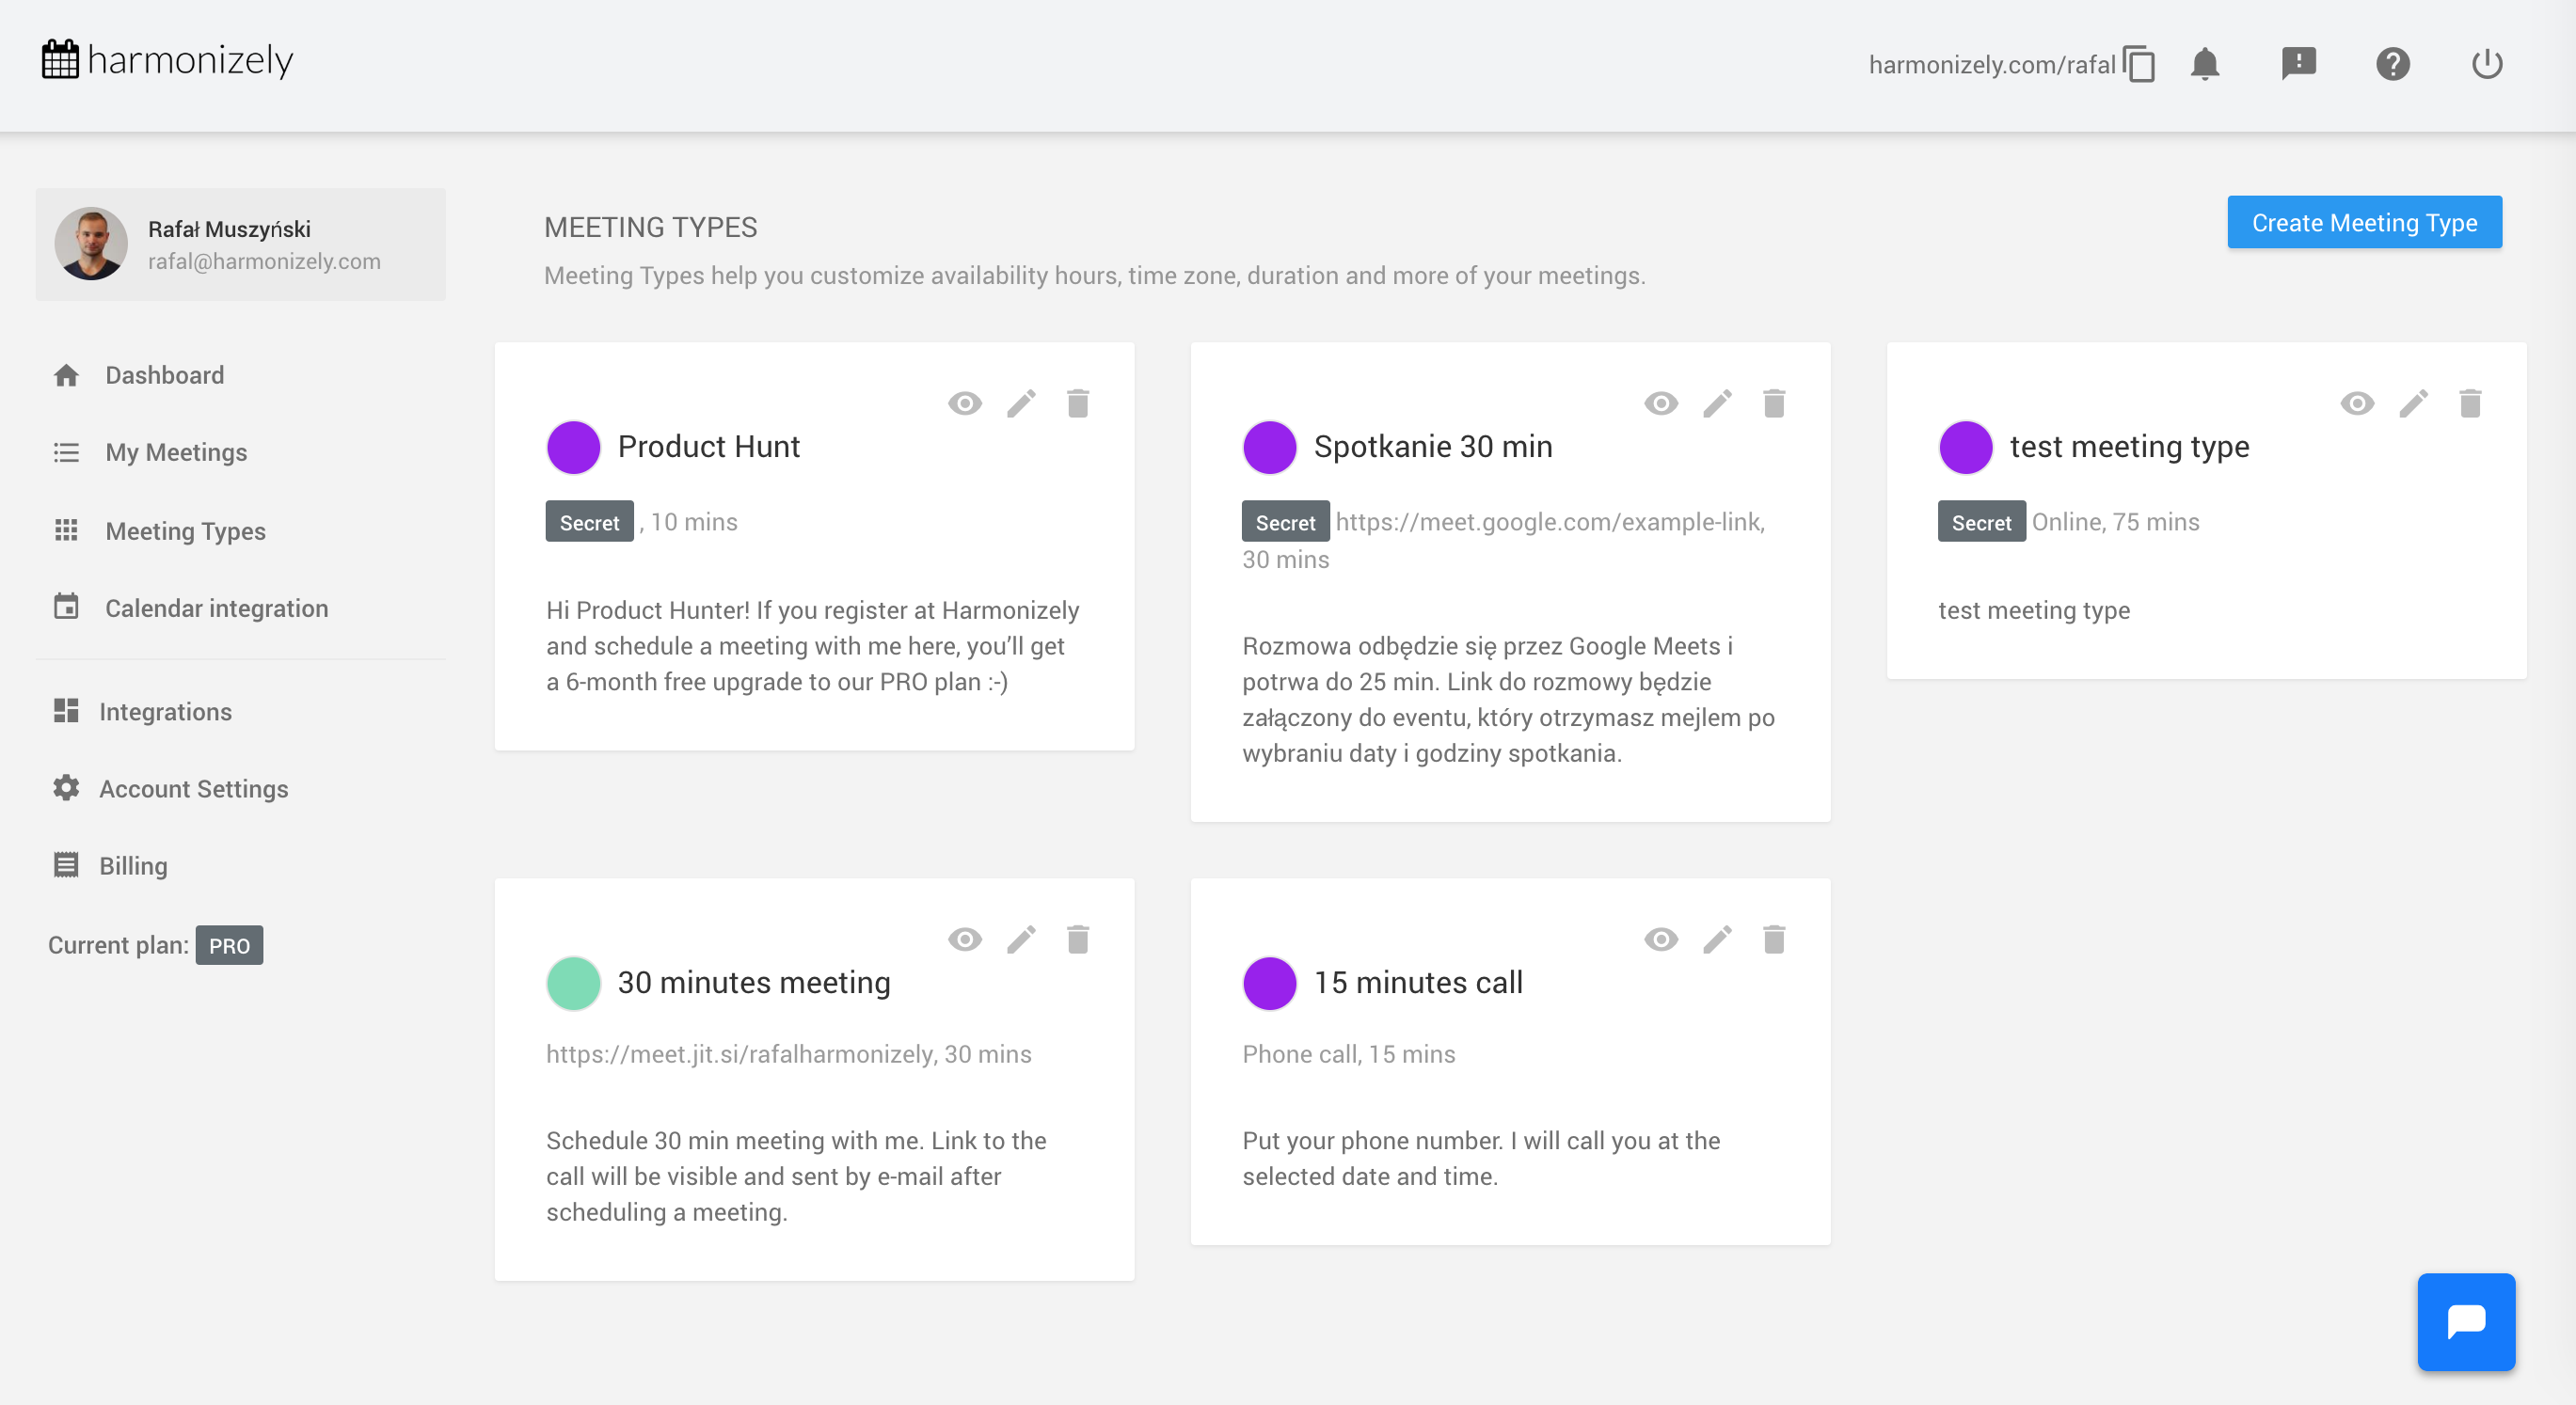The width and height of the screenshot is (2576, 1405).
Task: Copy the harmonizely.com/rafal link
Action: coord(2139,65)
